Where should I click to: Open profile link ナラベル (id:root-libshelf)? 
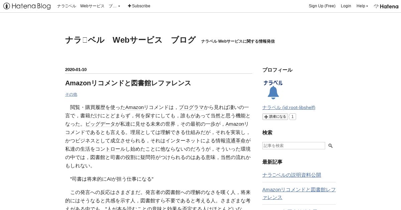(289, 107)
